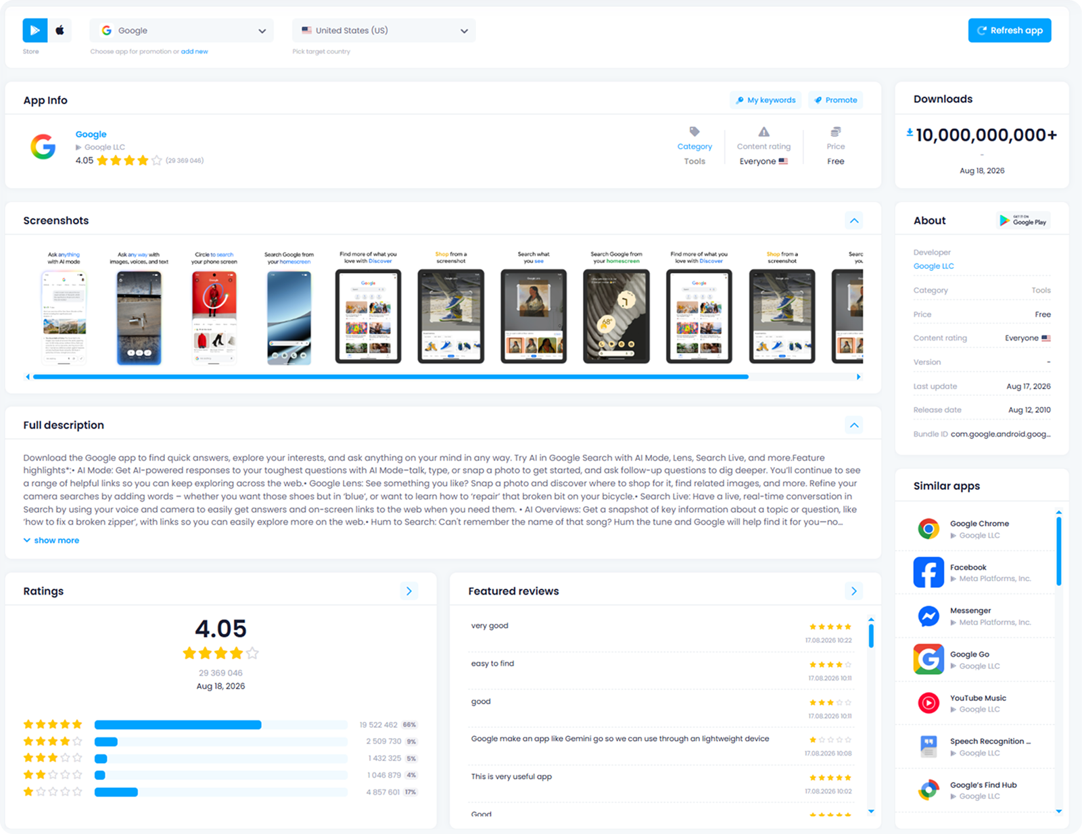This screenshot has height=834, width=1082.
Task: Open the Featured reviews arrow
Action: click(x=854, y=591)
